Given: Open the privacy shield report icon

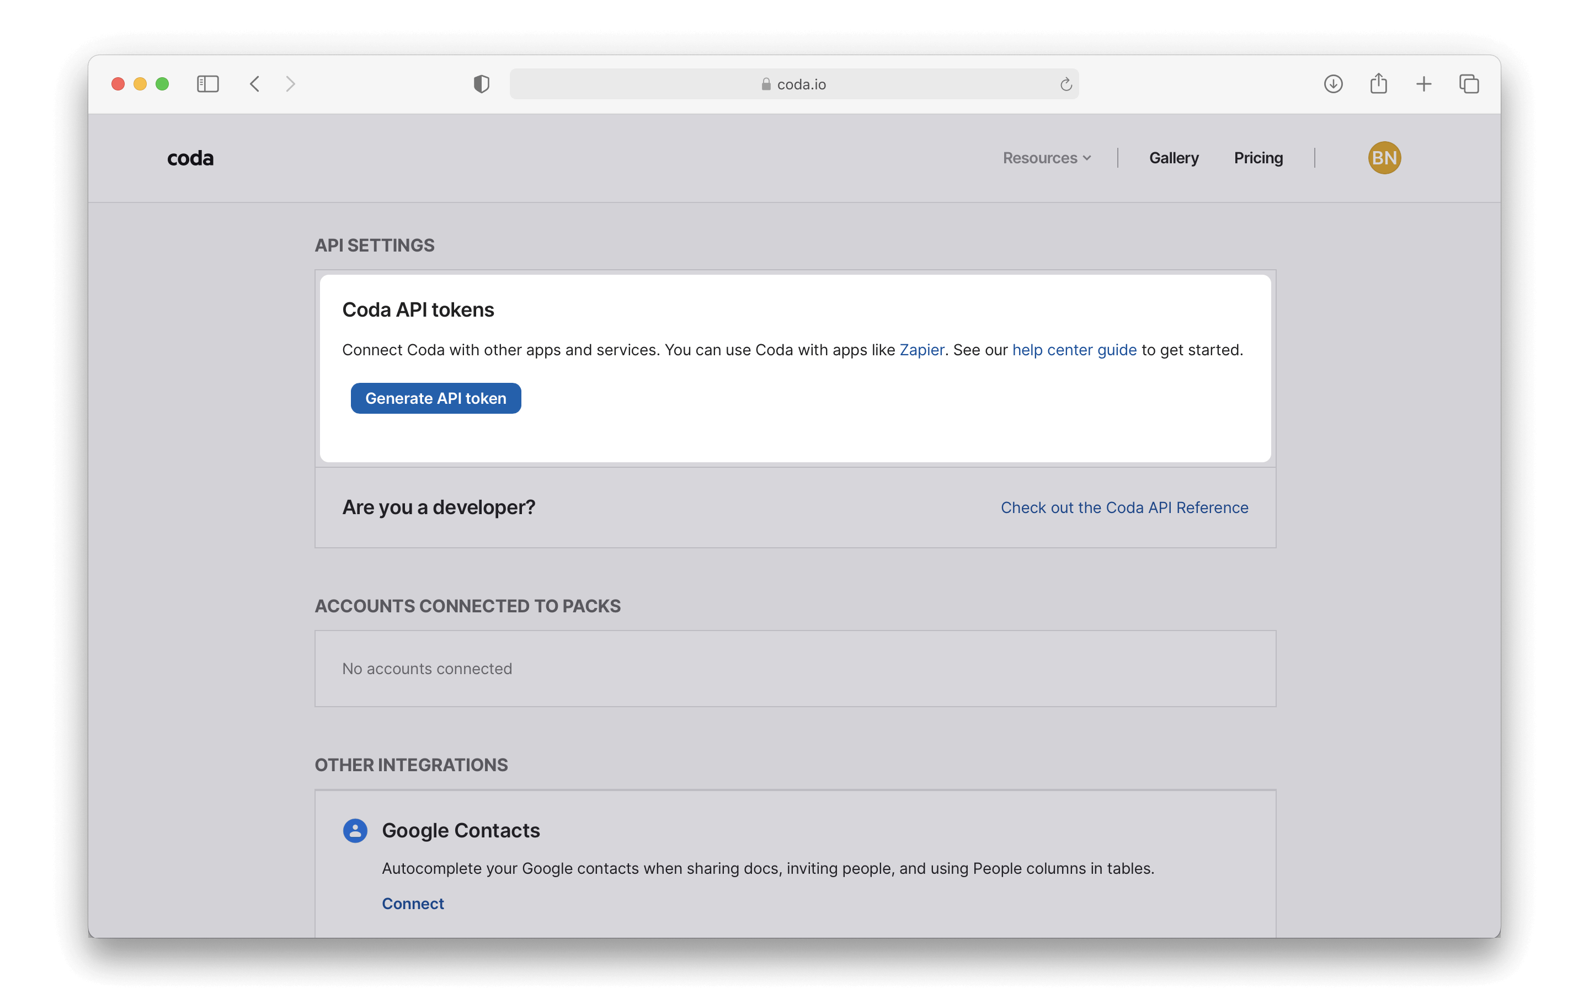Looking at the screenshot, I should point(481,84).
